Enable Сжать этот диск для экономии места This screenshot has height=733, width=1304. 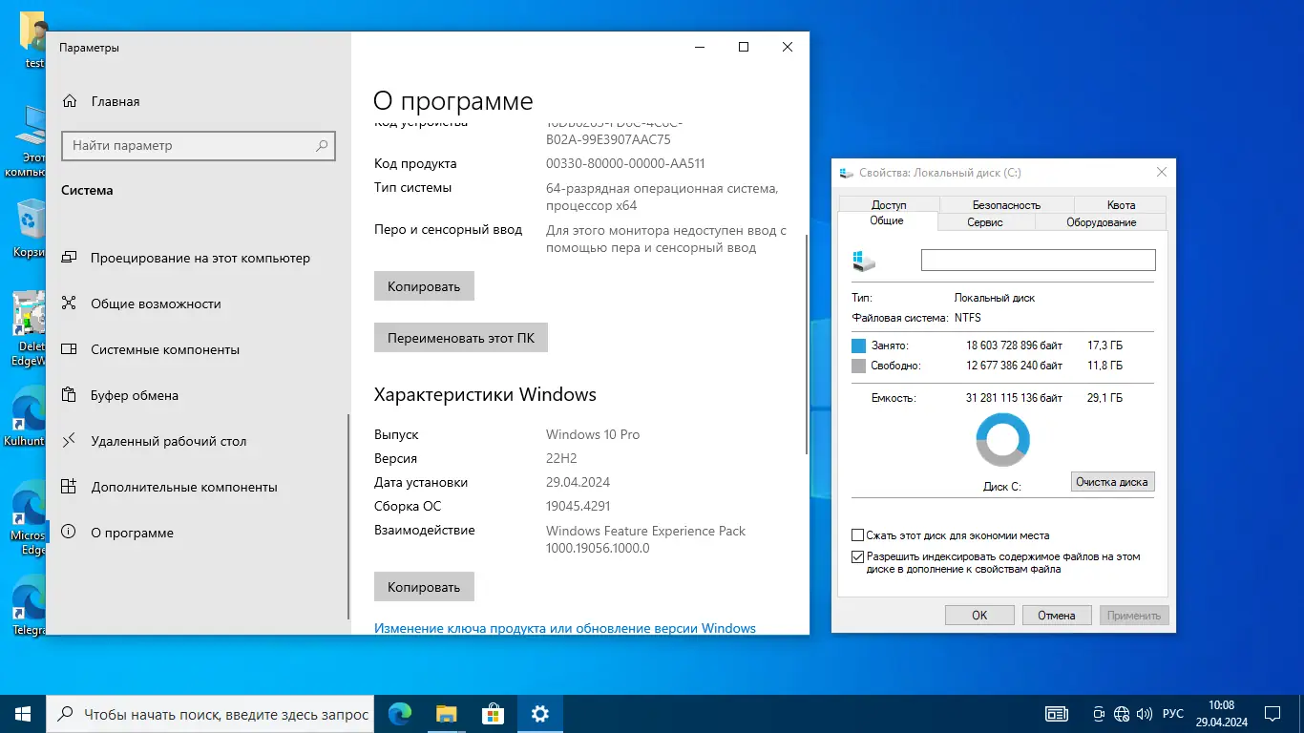point(857,535)
